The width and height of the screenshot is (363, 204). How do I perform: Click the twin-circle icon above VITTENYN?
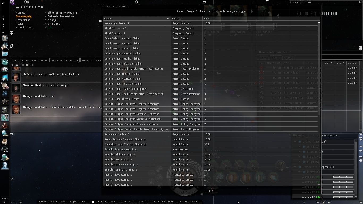(x=26, y=2)
